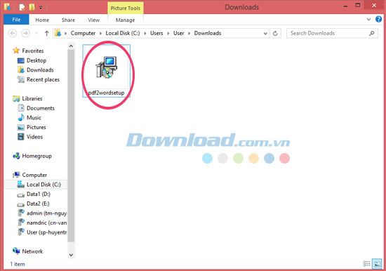Image resolution: width=386 pixels, height=271 pixels.
Task: Click the Properties icon in Quick Access Toolbar
Action: click(22, 8)
